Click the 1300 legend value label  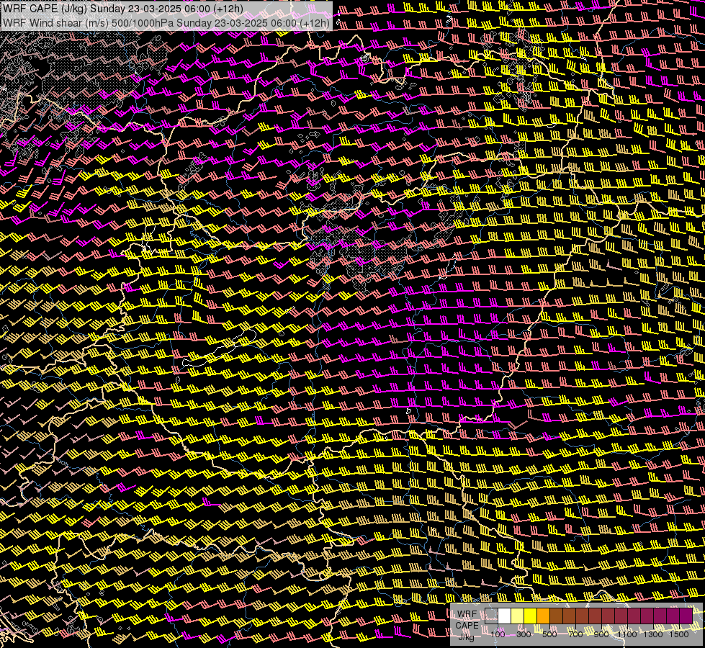point(653,634)
